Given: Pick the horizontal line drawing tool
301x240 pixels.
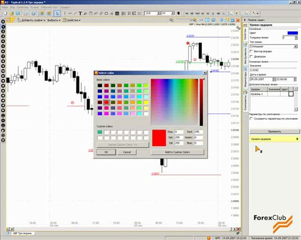Looking at the screenshot, I should (70, 13).
